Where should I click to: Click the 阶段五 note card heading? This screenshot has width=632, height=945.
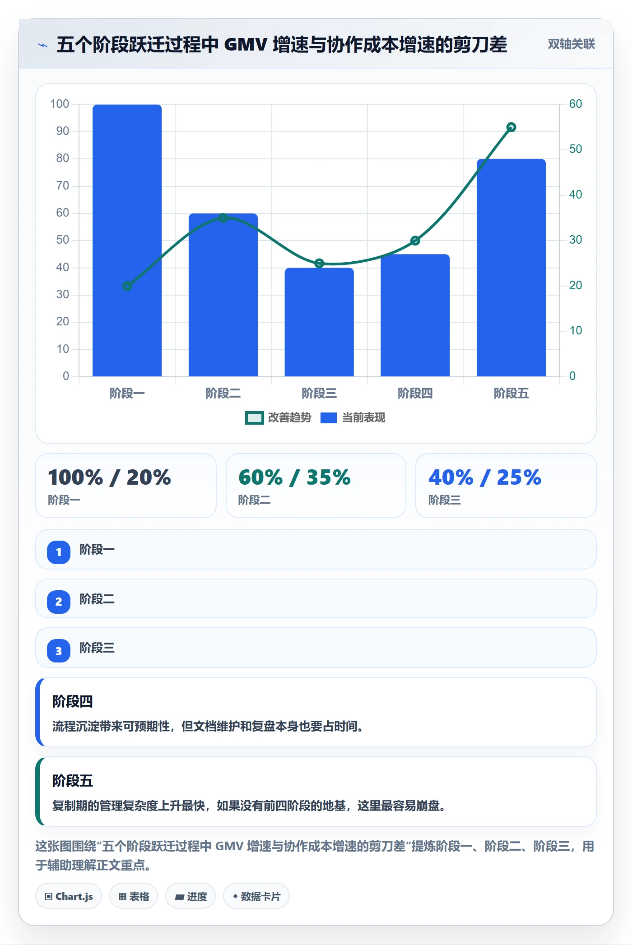73,781
